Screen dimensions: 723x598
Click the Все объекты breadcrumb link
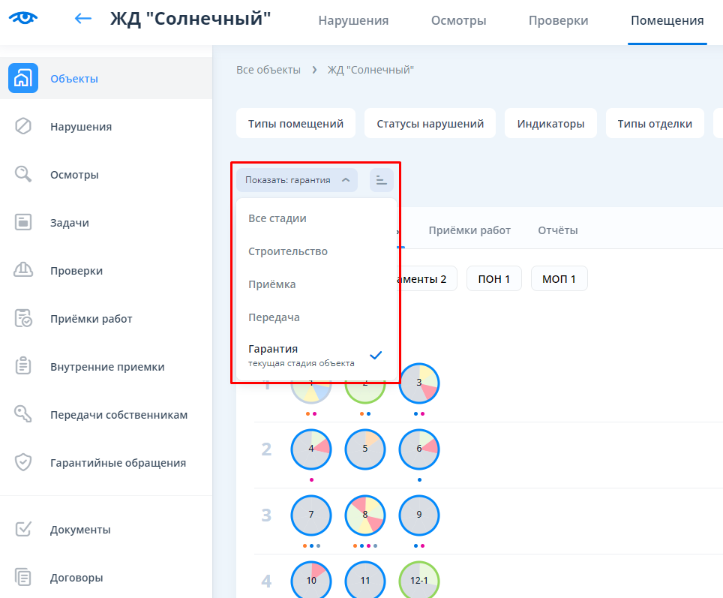(268, 70)
